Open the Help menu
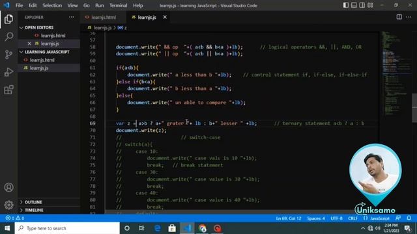 pos(137,5)
